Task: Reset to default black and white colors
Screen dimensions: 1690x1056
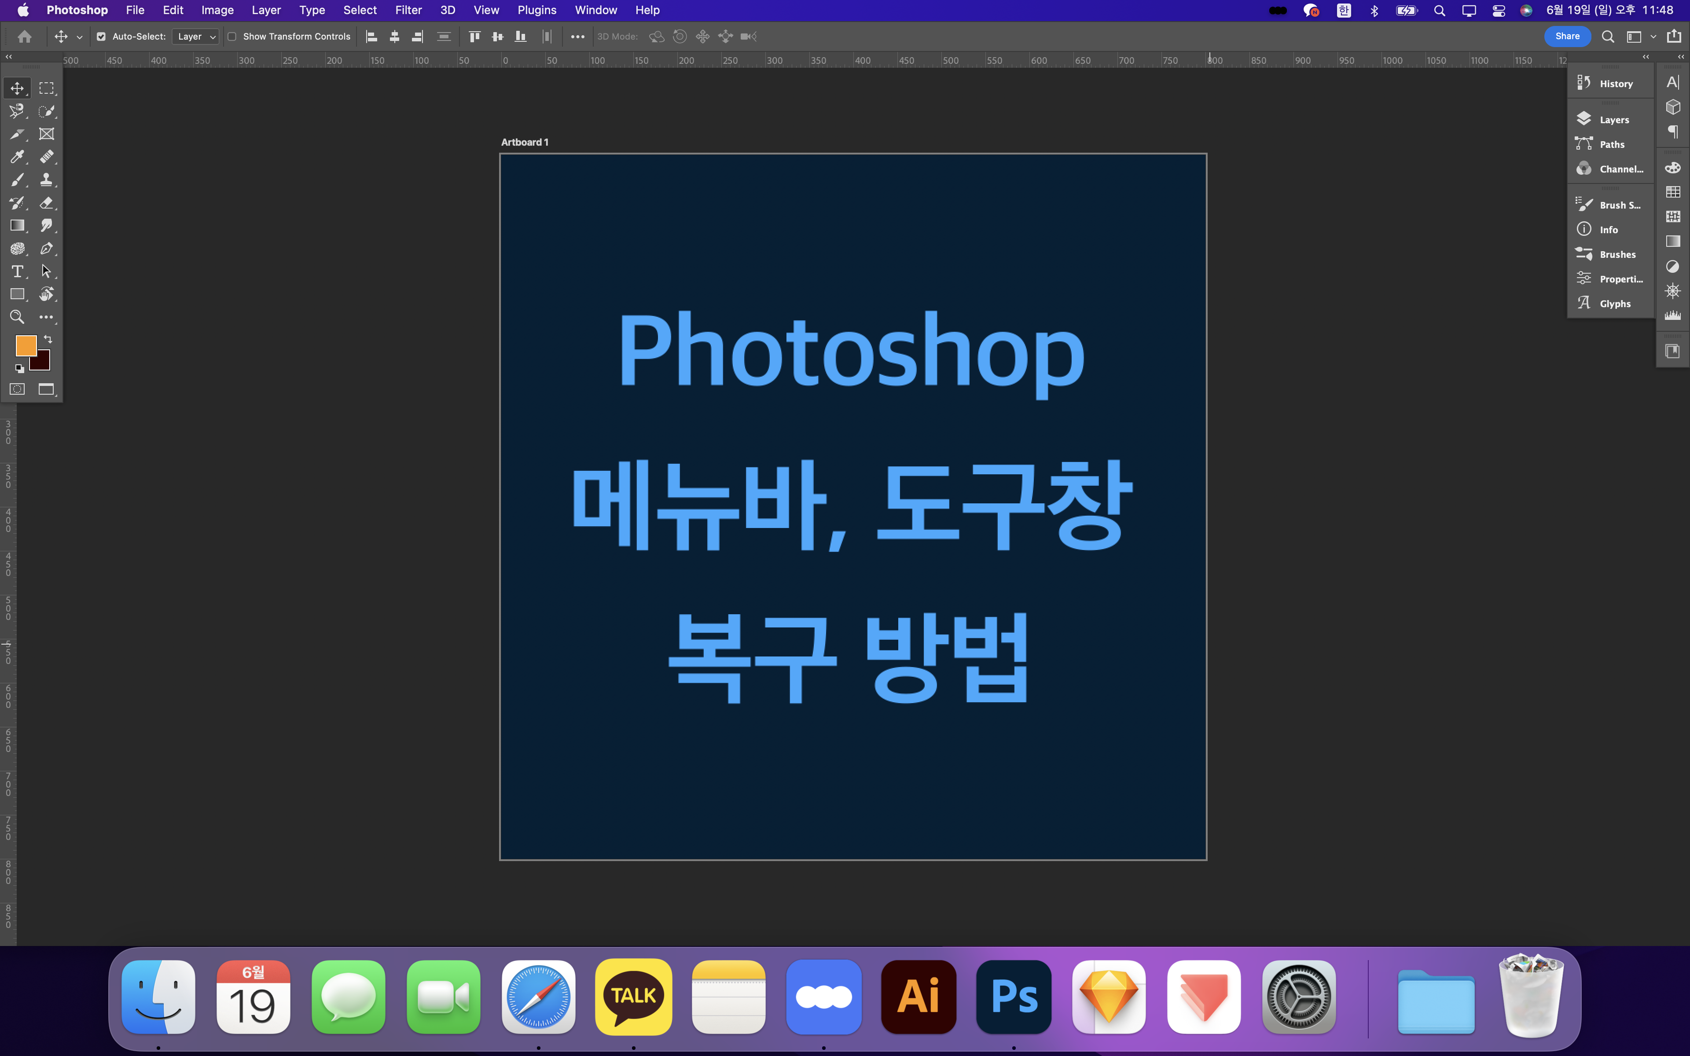Action: click(19, 368)
